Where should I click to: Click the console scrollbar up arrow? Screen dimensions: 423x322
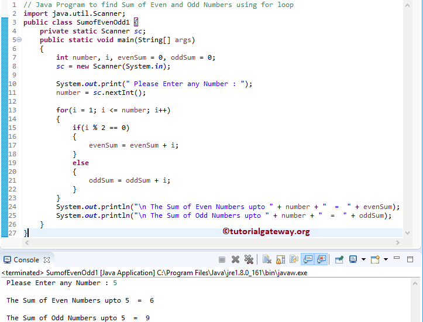click(415, 283)
